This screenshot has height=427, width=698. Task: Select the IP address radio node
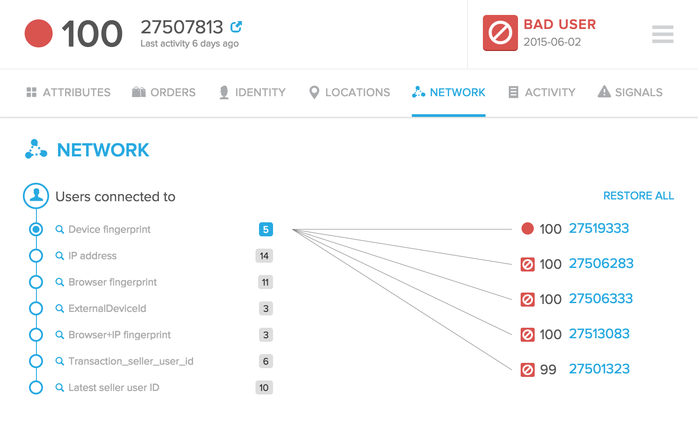(x=36, y=256)
